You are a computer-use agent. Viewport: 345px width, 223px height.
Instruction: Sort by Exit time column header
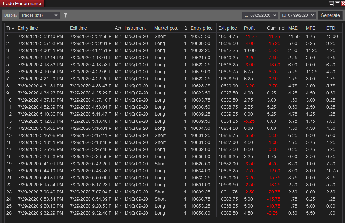pyautogui.click(x=90, y=28)
